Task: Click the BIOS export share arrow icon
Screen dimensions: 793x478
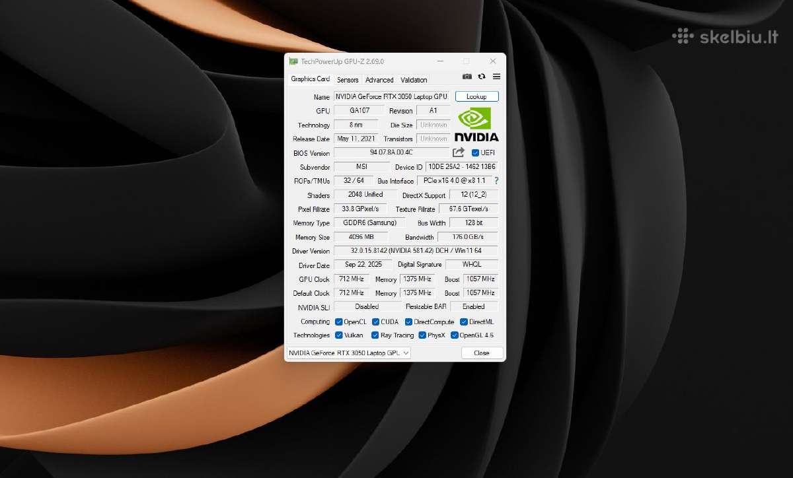Action: coord(459,153)
